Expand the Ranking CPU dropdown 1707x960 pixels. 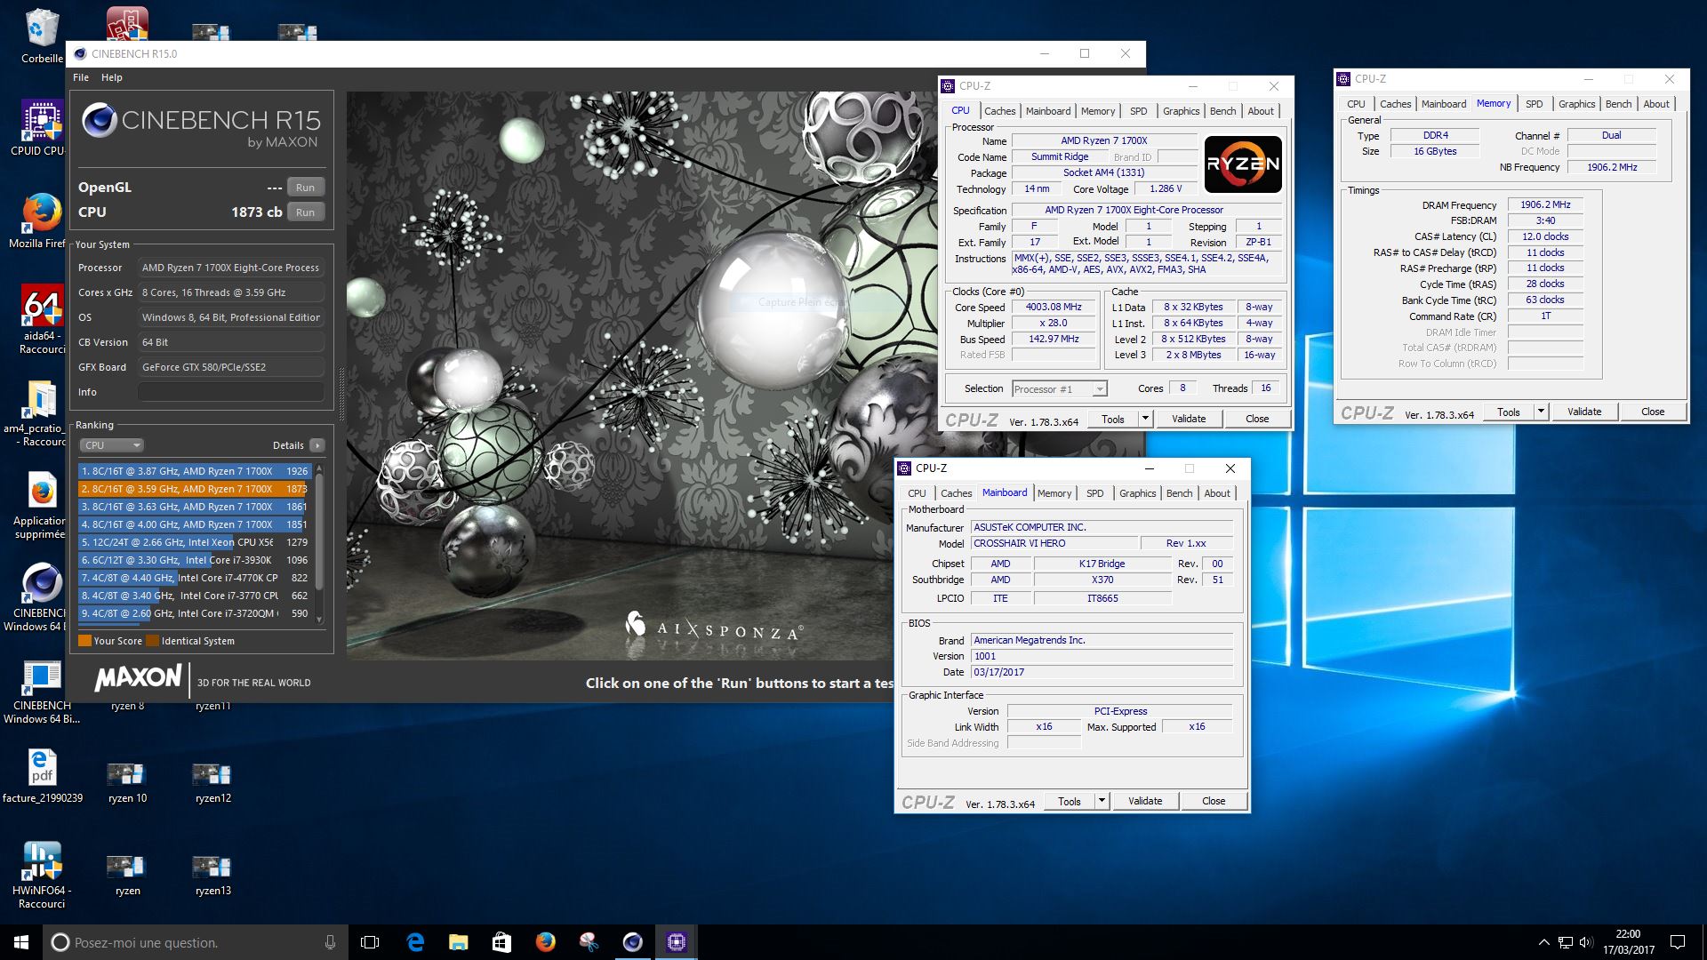pos(112,445)
